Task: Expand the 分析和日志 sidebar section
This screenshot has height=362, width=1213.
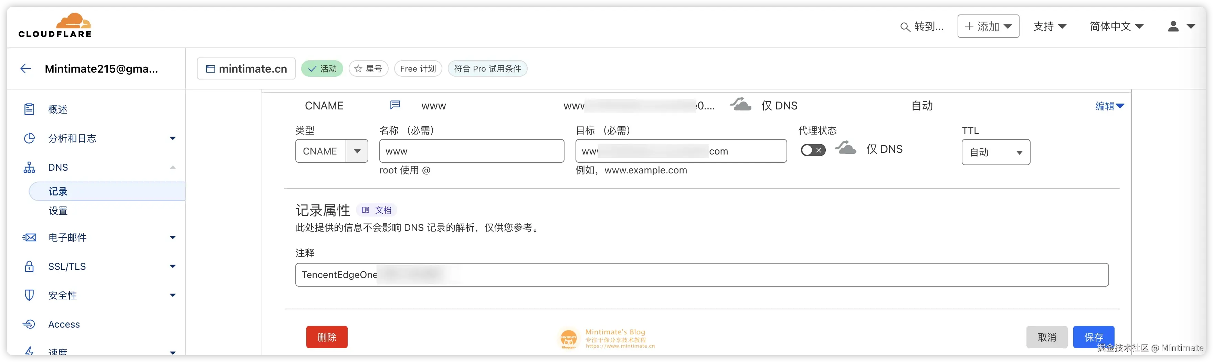Action: tap(173, 138)
